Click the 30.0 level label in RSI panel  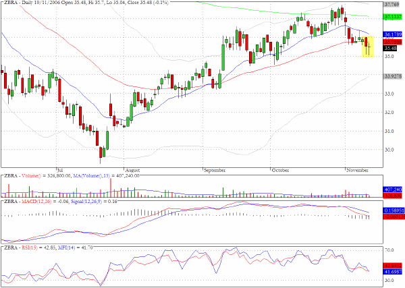click(x=389, y=281)
